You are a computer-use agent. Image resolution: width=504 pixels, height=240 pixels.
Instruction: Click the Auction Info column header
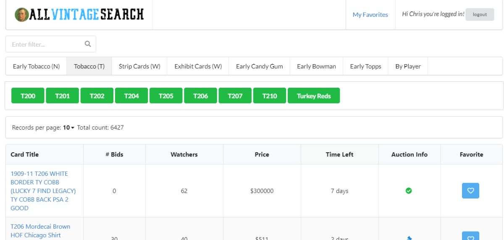[x=409, y=154]
